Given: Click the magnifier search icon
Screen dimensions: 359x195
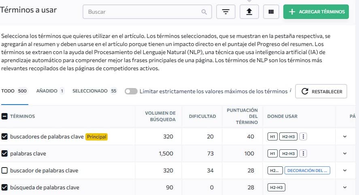Looking at the screenshot, I should [204, 12].
